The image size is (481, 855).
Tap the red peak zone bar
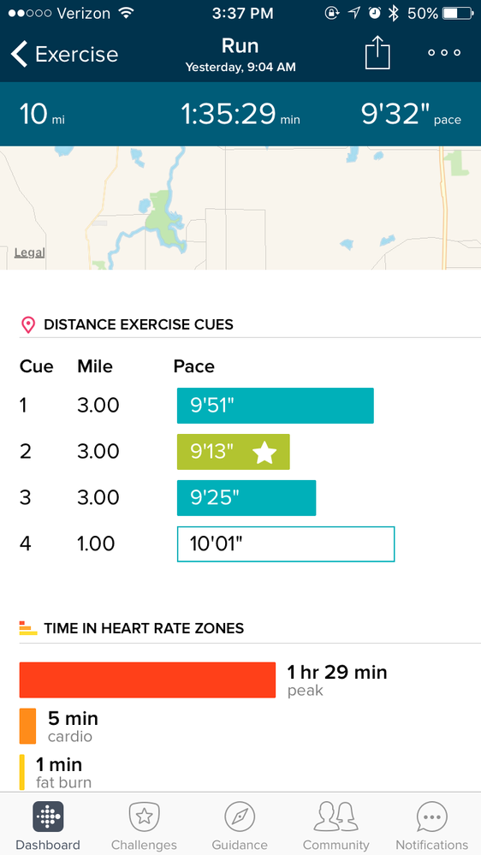[x=147, y=680]
